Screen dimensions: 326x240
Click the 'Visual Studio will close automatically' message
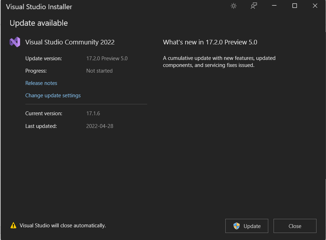(x=63, y=226)
